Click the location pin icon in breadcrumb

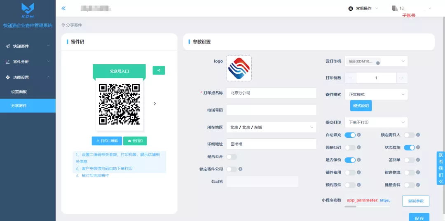[x=63, y=25]
